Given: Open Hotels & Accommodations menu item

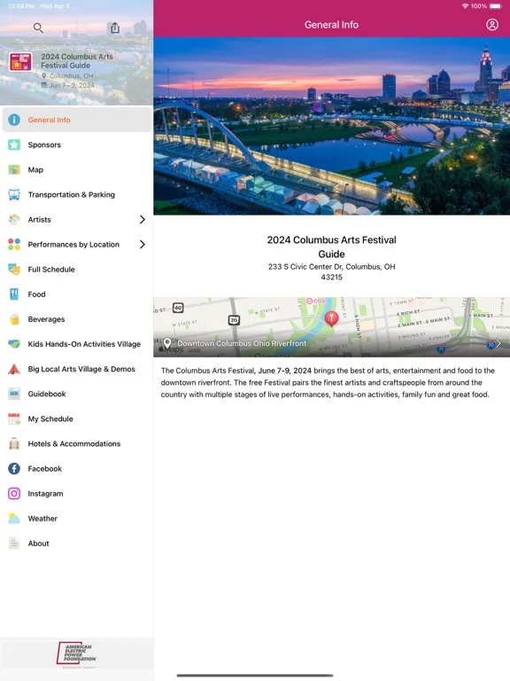Looking at the screenshot, I should pos(77,443).
